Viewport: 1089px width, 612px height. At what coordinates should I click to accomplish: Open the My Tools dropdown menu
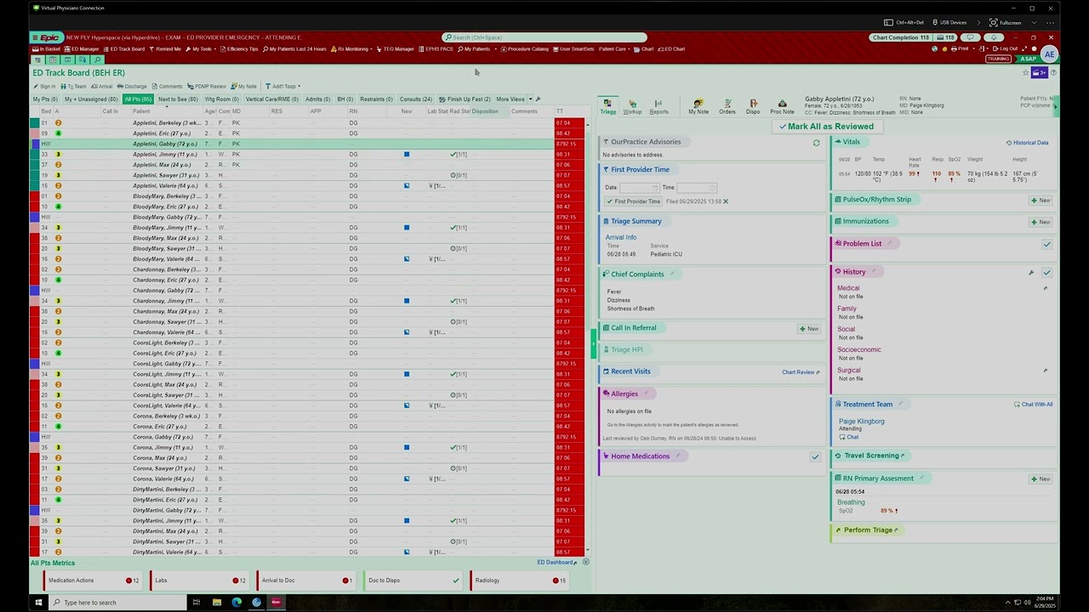201,49
